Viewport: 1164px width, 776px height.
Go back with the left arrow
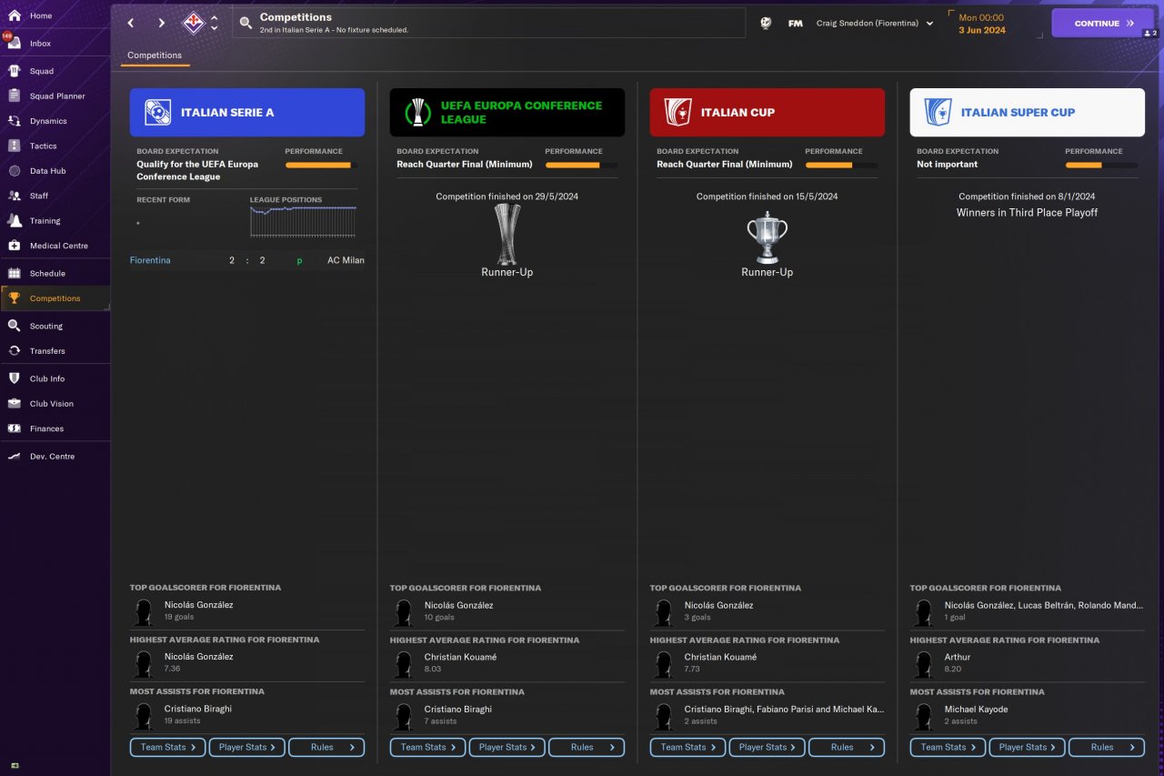pyautogui.click(x=131, y=23)
